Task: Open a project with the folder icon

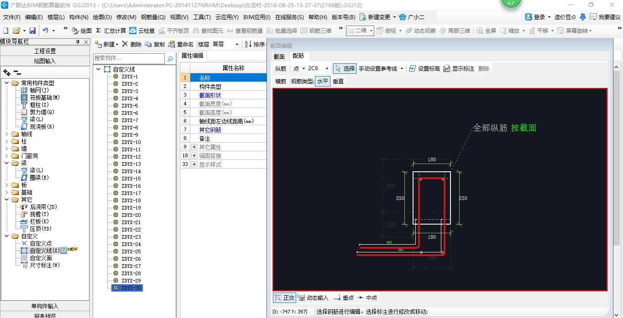Action: pyautogui.click(x=16, y=31)
